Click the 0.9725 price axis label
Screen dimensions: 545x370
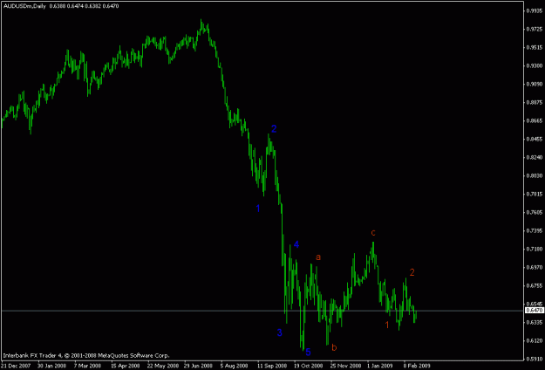click(535, 29)
